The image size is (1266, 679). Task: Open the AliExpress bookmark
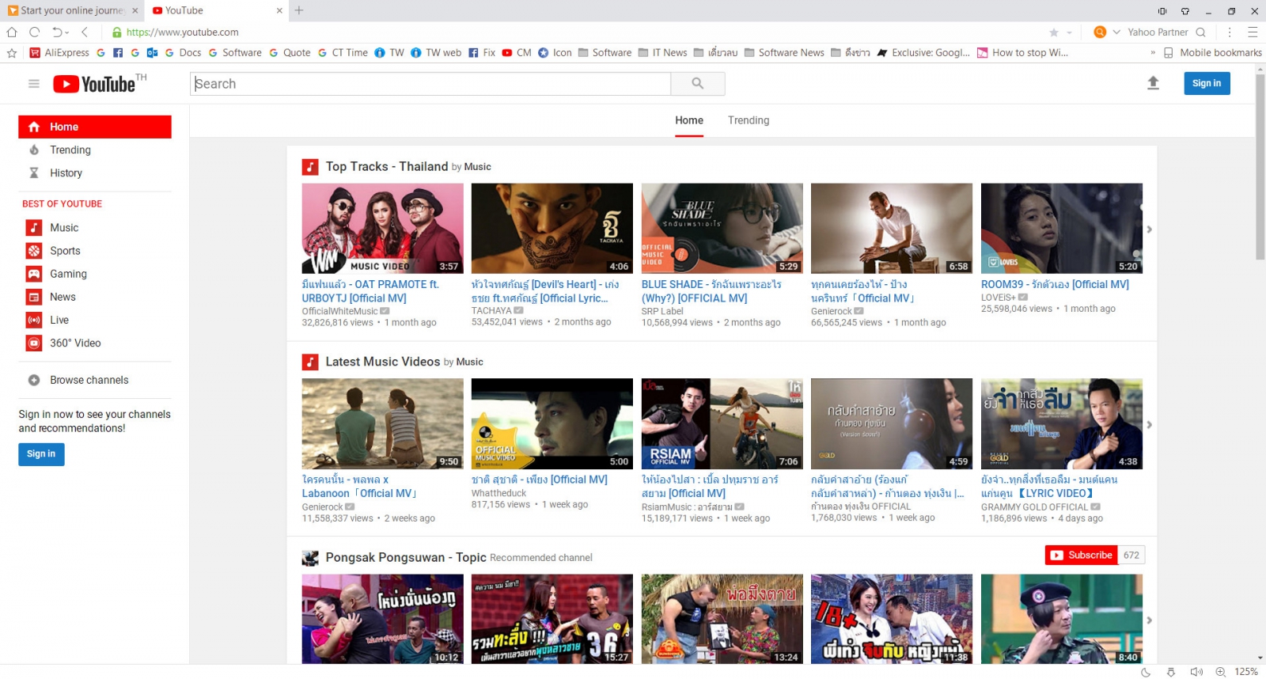tap(59, 53)
